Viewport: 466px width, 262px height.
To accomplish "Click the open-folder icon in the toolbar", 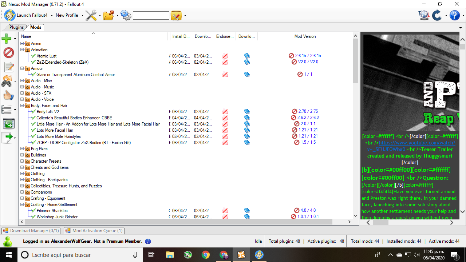I will (108, 15).
